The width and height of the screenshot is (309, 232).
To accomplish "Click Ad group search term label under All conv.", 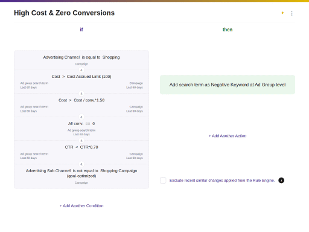I will 81,130.
